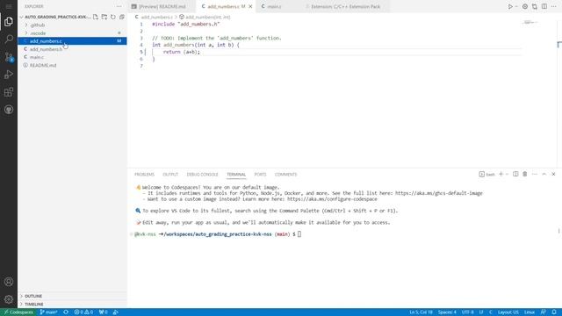Viewport: 562px width, 316px height.
Task: Kill the terminal with trash icon
Action: click(x=525, y=174)
